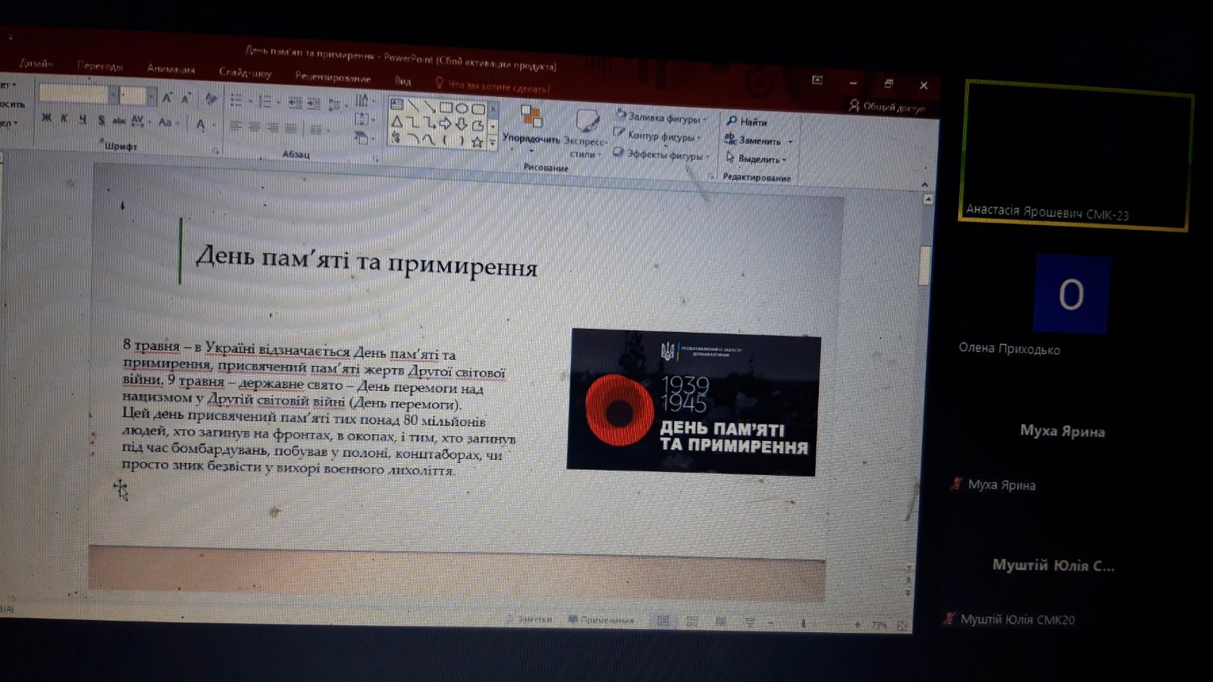Convert to SmartArt icon
The height and width of the screenshot is (682, 1213).
click(x=362, y=138)
